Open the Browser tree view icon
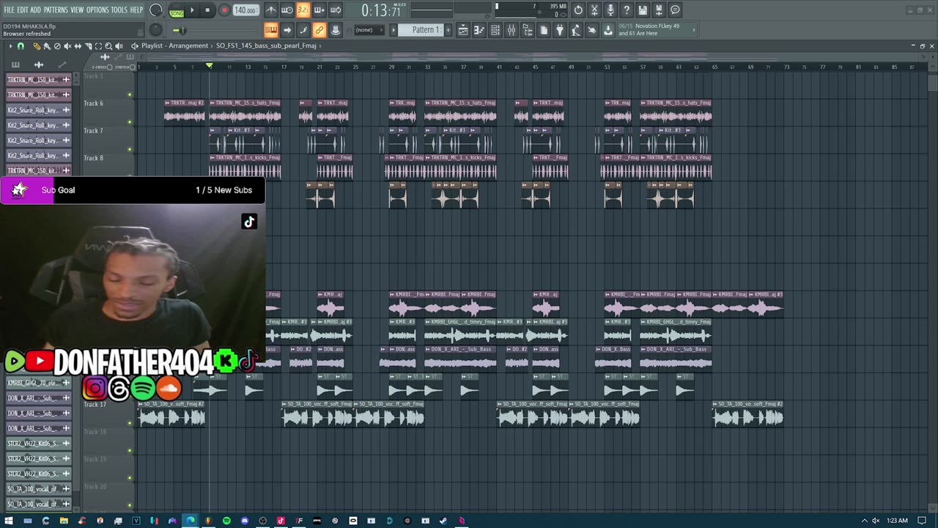Viewport: 938px width, 528px height. click(x=528, y=30)
